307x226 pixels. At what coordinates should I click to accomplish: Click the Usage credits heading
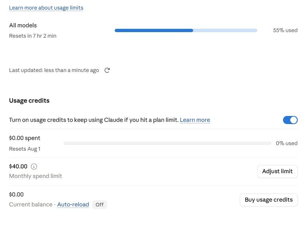click(x=29, y=100)
